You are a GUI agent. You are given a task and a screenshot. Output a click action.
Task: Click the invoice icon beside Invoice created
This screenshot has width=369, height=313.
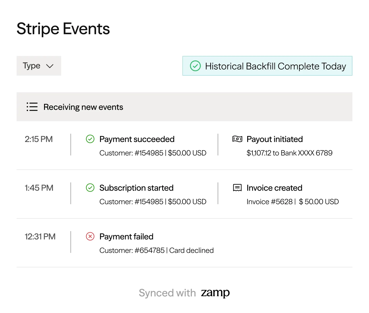(237, 188)
